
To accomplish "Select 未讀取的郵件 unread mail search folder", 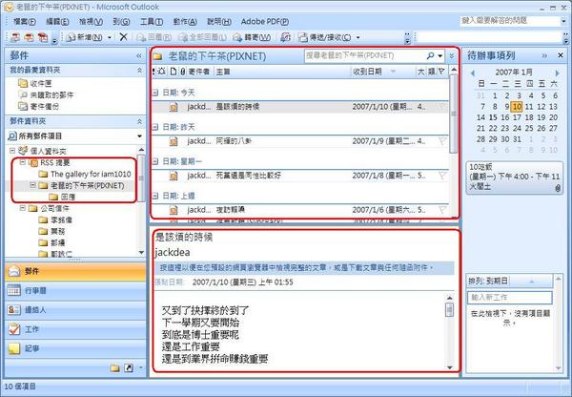I will click(x=46, y=95).
